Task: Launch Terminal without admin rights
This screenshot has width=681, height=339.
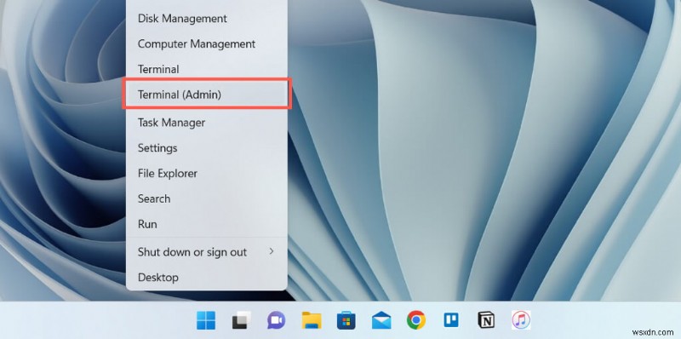Action: click(x=207, y=69)
